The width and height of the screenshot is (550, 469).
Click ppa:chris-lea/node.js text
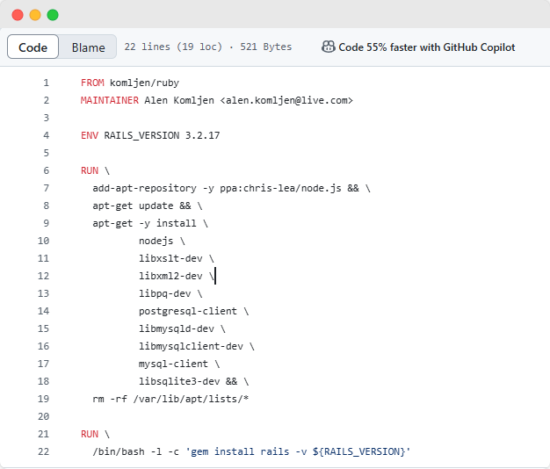coord(280,188)
